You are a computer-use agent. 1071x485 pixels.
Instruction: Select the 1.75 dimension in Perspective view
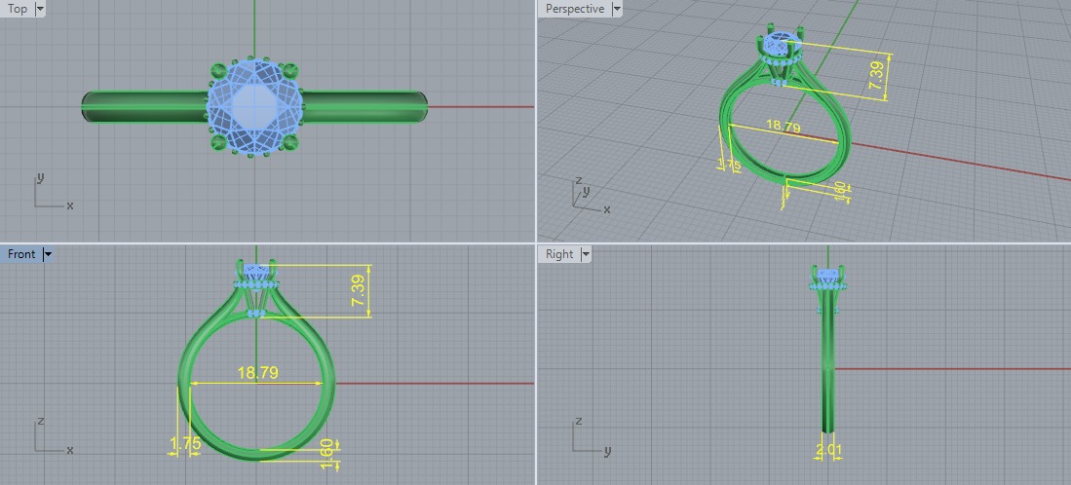tap(729, 164)
